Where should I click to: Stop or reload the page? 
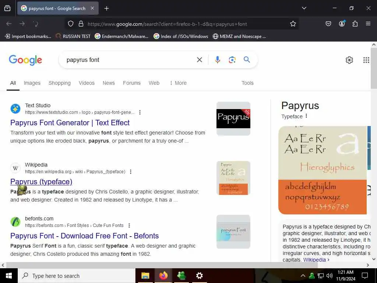(36, 24)
